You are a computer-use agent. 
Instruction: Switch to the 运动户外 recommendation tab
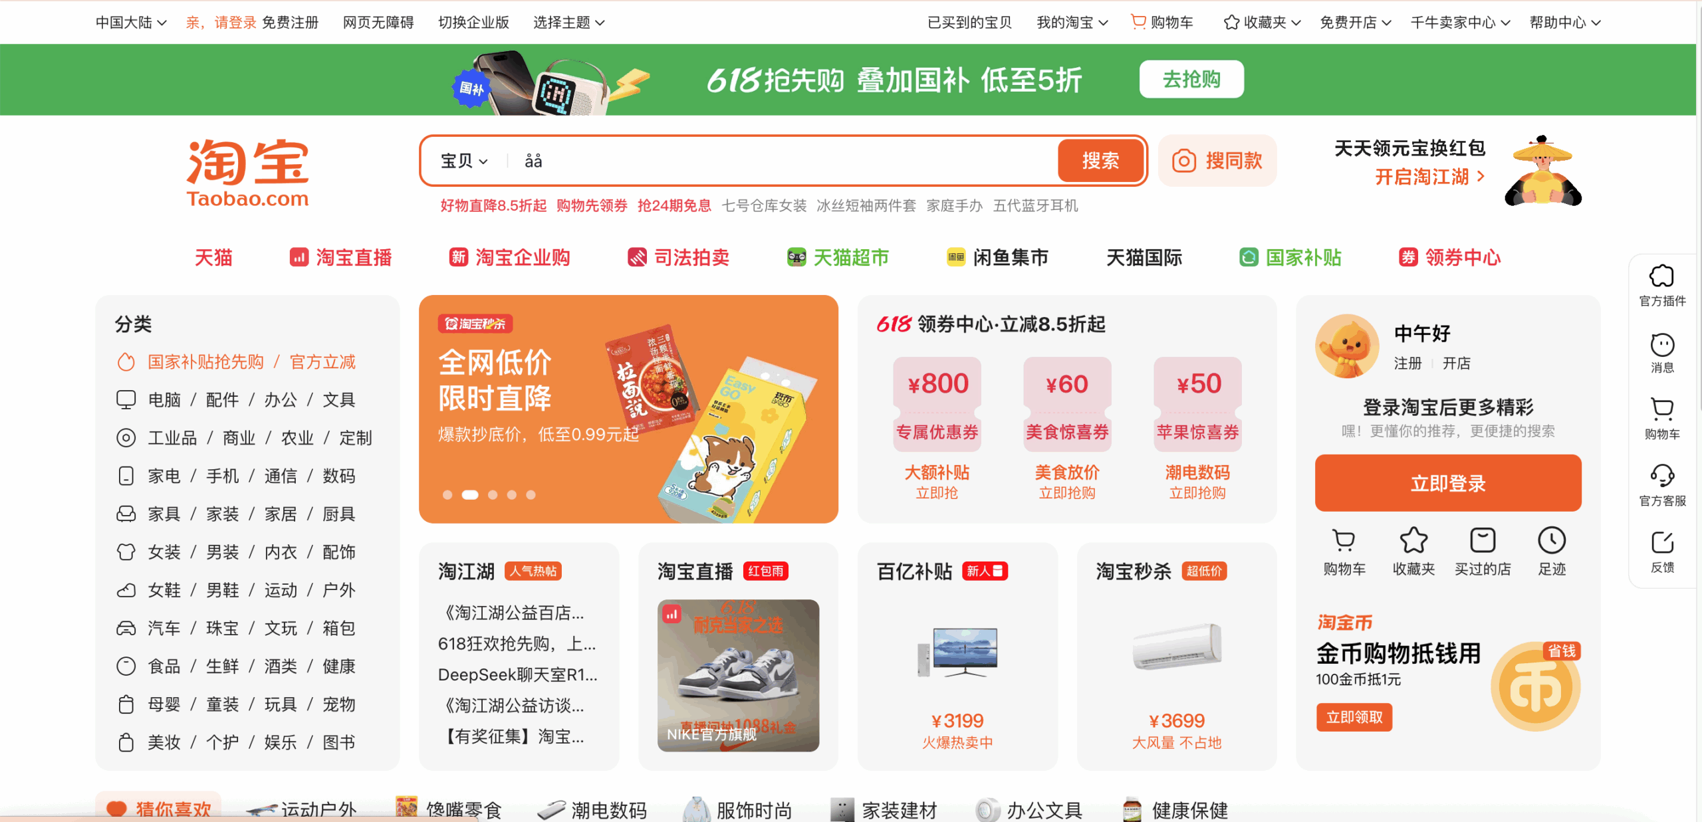(301, 809)
